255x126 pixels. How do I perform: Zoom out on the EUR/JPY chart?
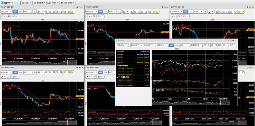135,12
